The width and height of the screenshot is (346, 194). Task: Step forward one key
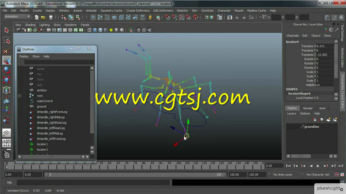click(x=326, y=166)
